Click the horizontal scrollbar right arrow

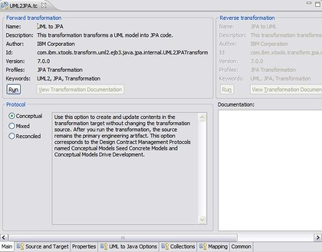pos(317,237)
